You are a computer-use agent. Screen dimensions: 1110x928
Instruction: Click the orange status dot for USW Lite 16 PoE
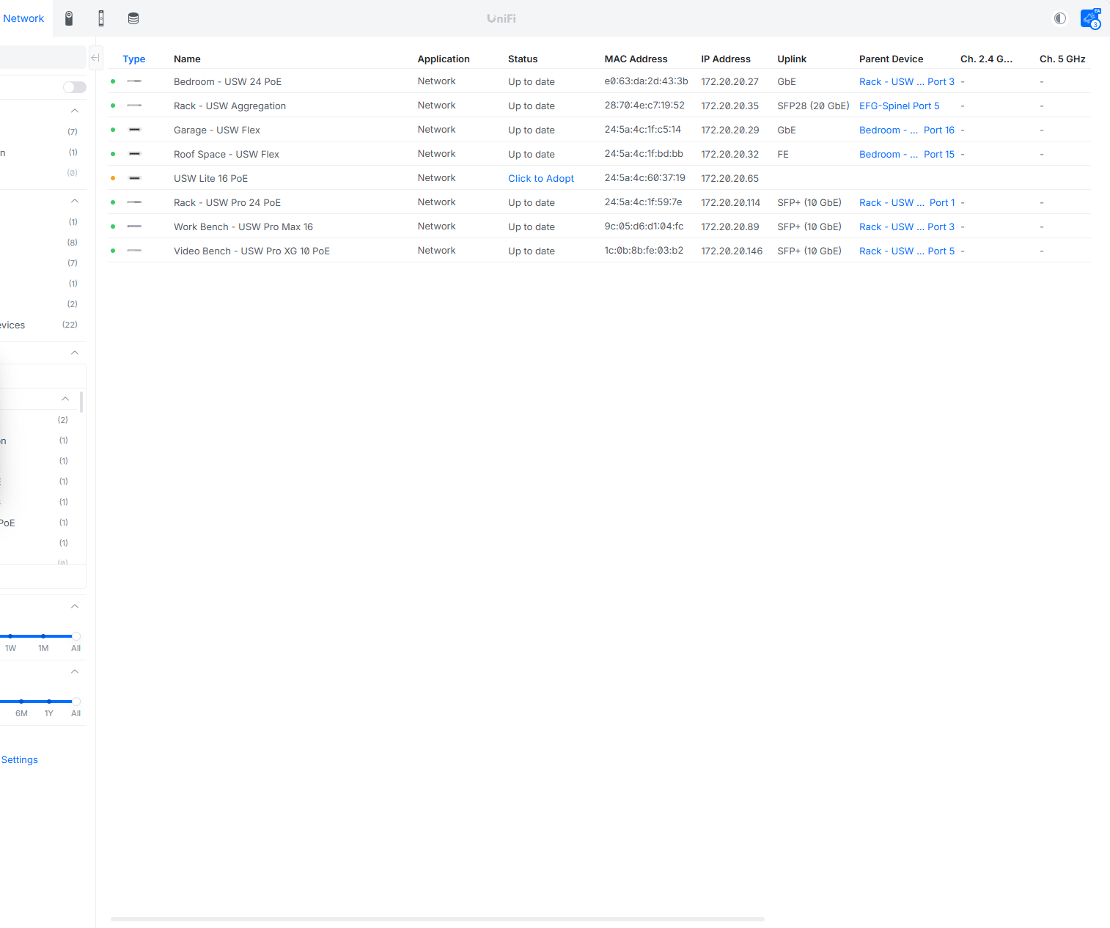coord(113,178)
